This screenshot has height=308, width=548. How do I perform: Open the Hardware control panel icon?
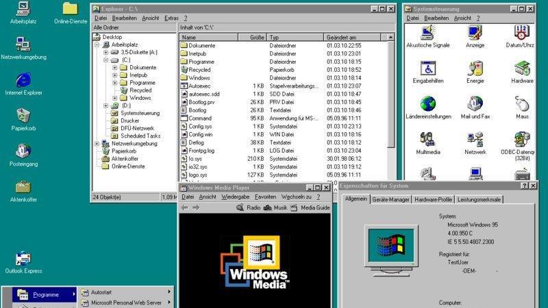click(522, 72)
